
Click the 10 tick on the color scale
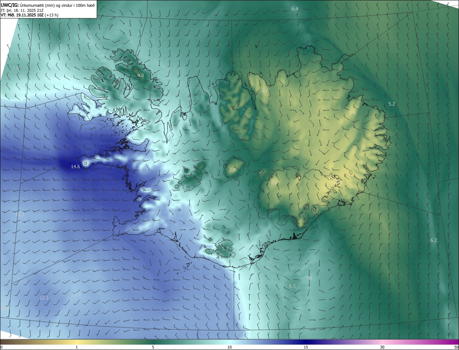point(229,347)
